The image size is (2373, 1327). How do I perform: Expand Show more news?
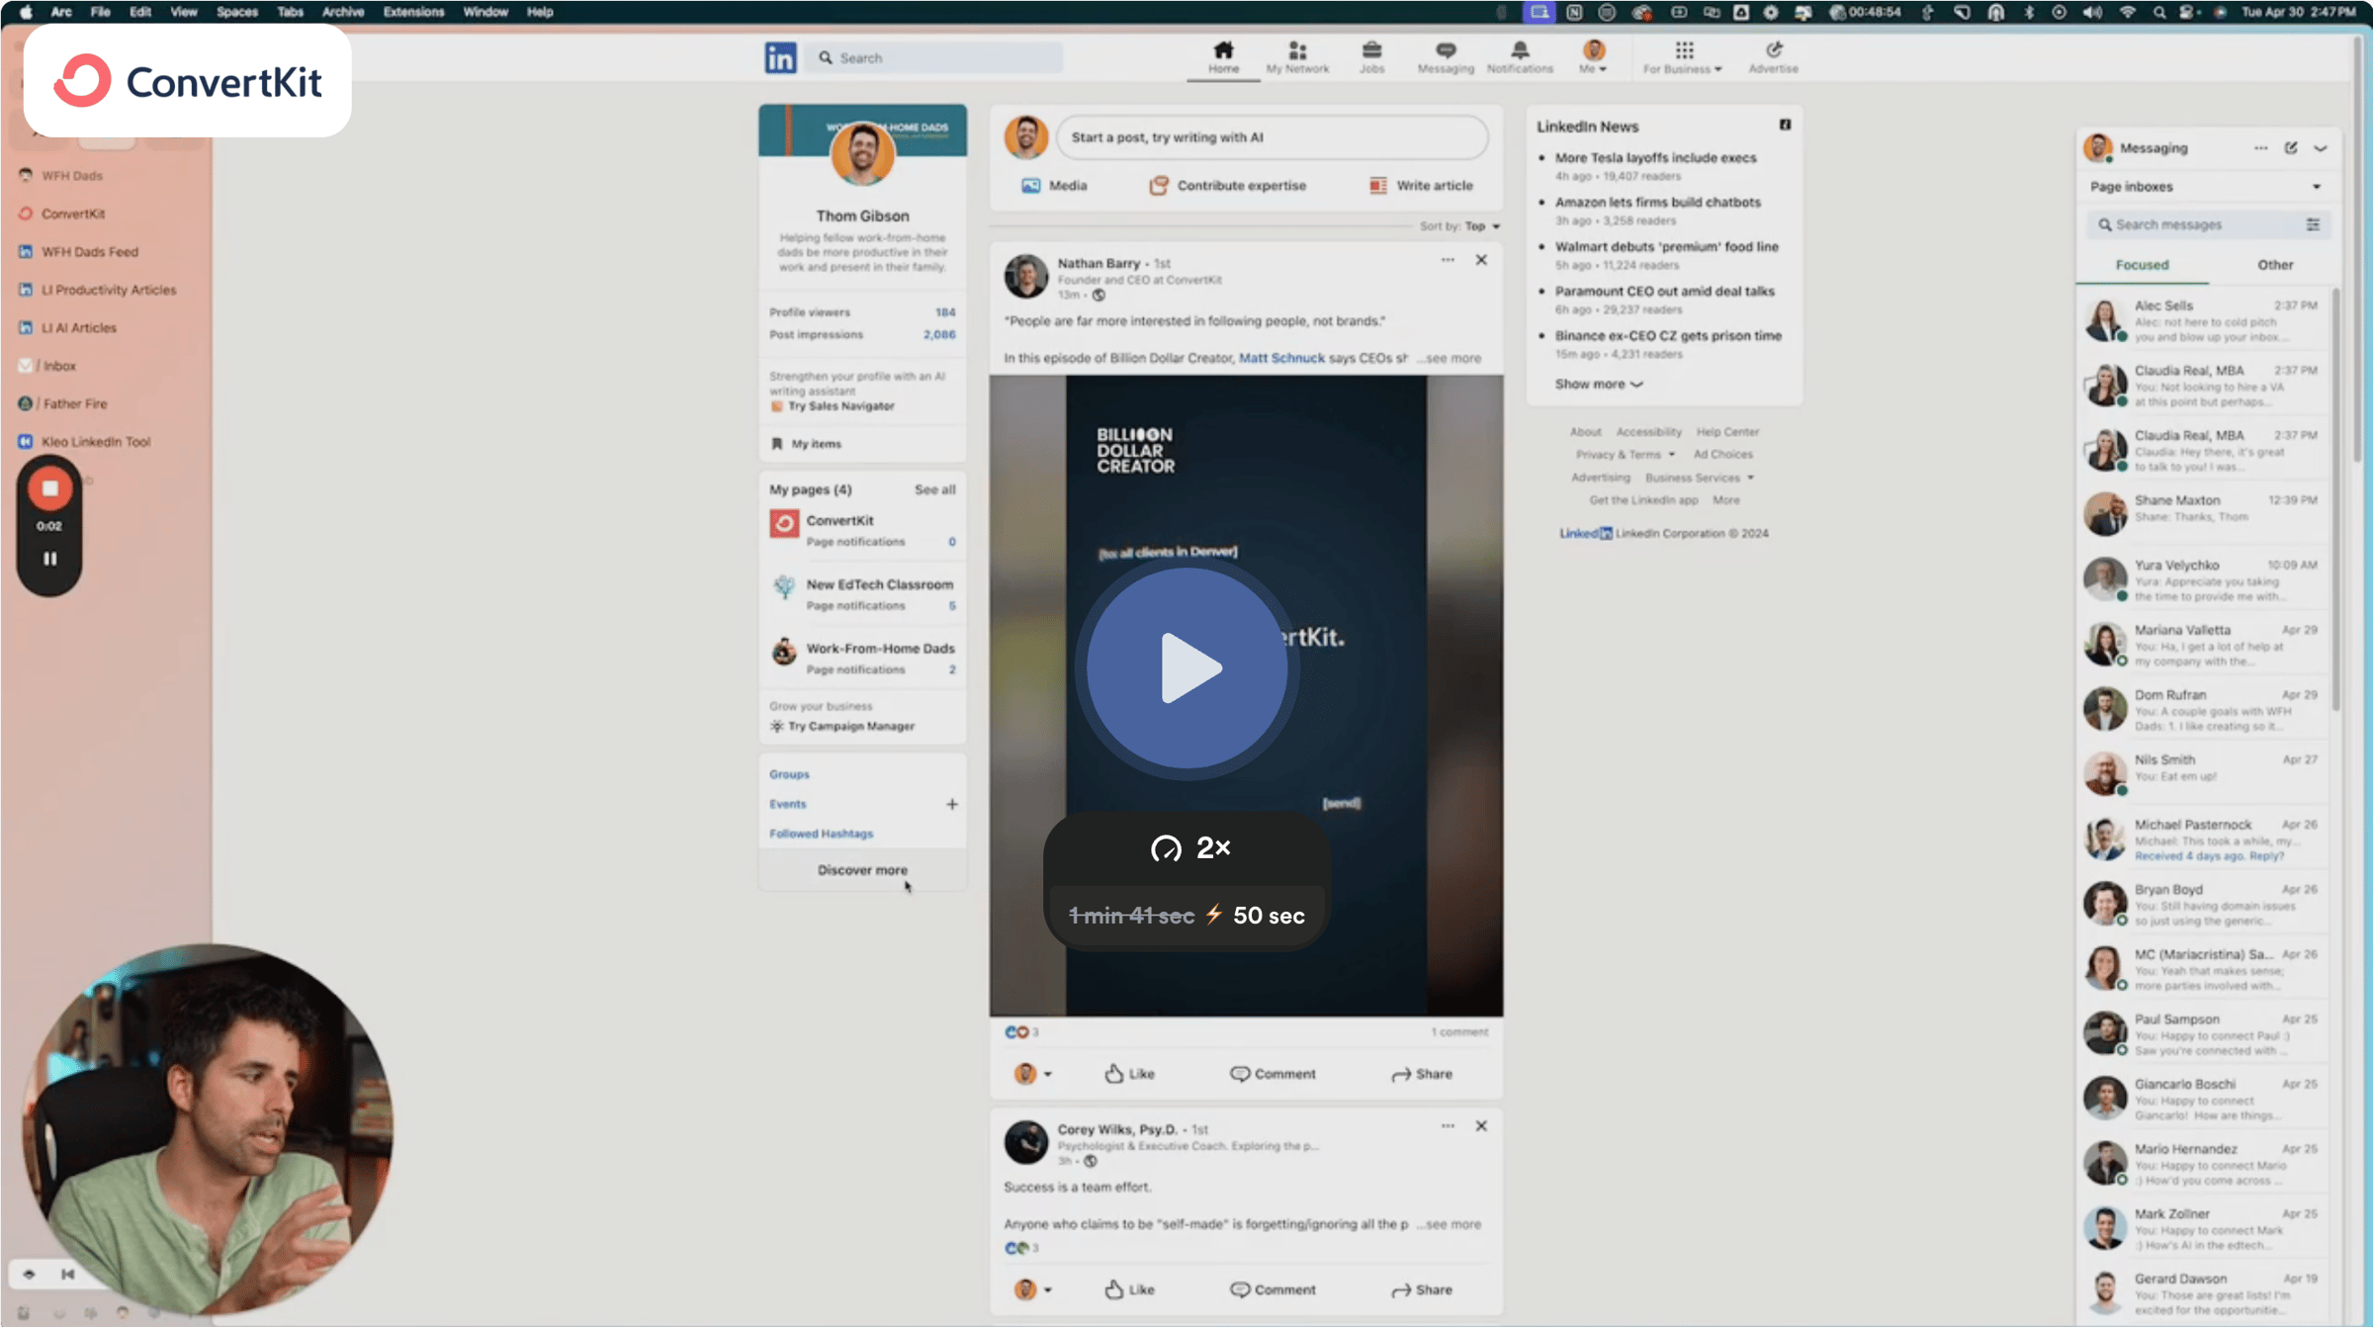click(1598, 384)
